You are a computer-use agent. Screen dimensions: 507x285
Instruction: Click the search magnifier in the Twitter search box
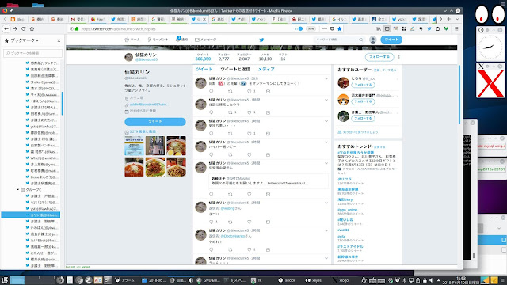(x=361, y=40)
